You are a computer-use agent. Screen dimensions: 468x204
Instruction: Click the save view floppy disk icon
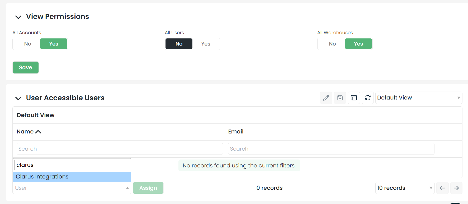[x=340, y=98]
